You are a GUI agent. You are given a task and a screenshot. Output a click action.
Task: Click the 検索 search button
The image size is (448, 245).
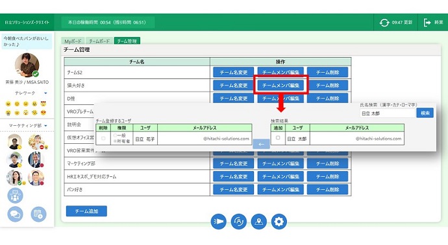pyautogui.click(x=425, y=113)
